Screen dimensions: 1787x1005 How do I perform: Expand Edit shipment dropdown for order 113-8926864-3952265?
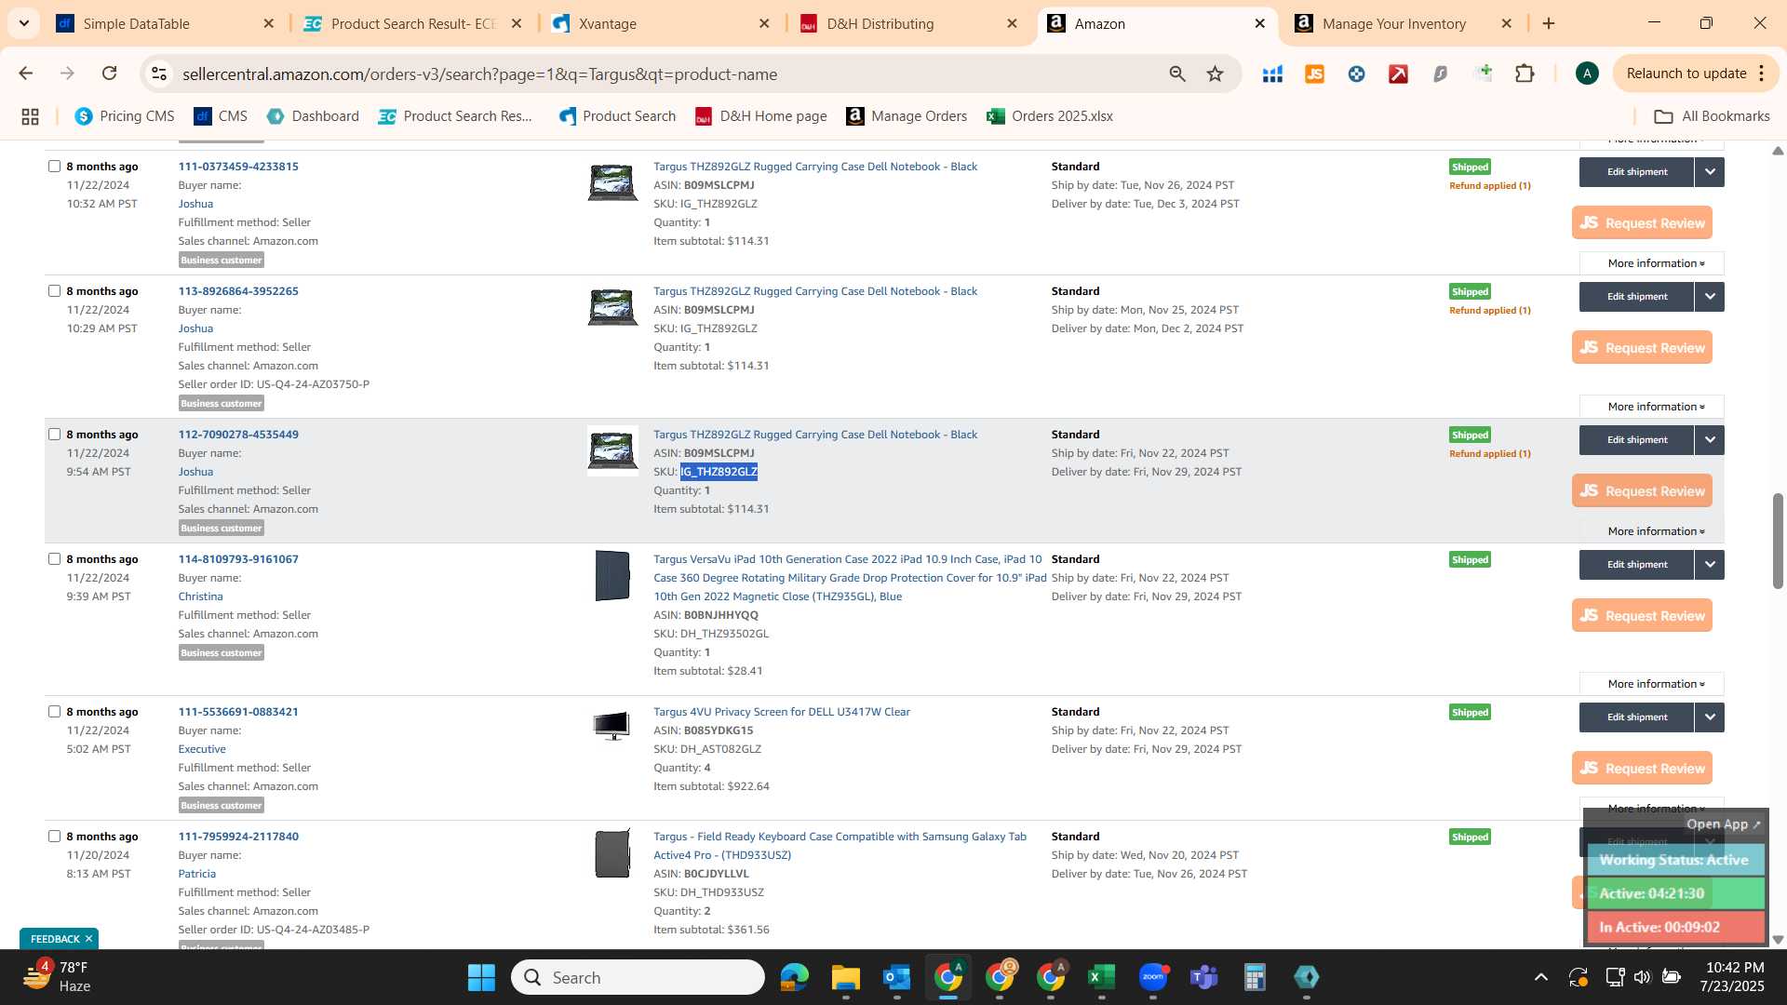[x=1710, y=297]
